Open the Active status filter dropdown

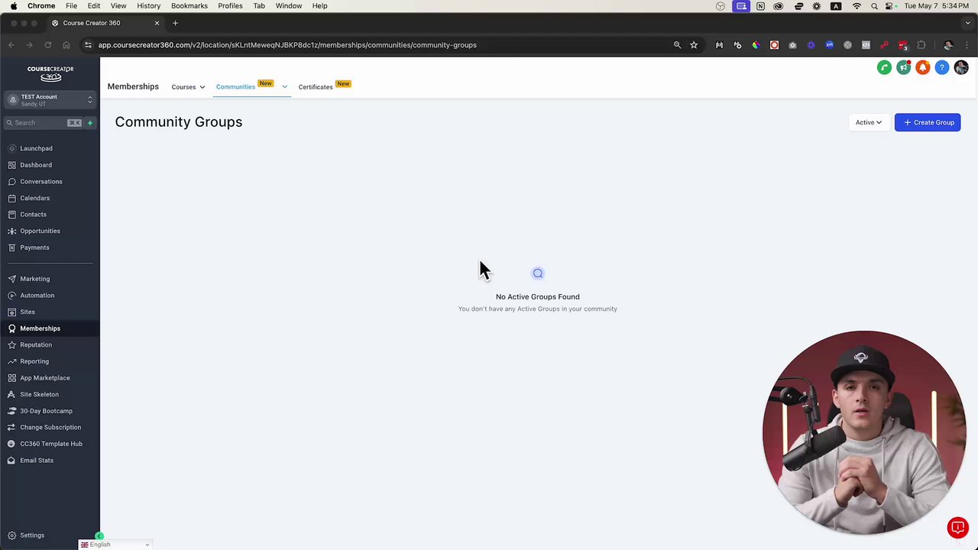868,122
